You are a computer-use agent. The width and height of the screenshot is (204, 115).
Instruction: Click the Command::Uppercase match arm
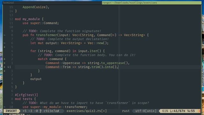coord(88,63)
